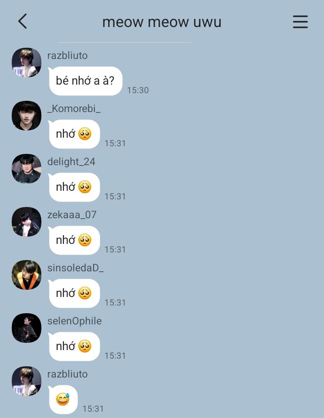View sinsoledaD_'s avatar
Viewport: 324px width, 418px height.
pyautogui.click(x=27, y=275)
